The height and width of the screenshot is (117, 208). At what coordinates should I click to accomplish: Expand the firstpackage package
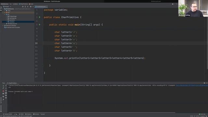(6, 16)
